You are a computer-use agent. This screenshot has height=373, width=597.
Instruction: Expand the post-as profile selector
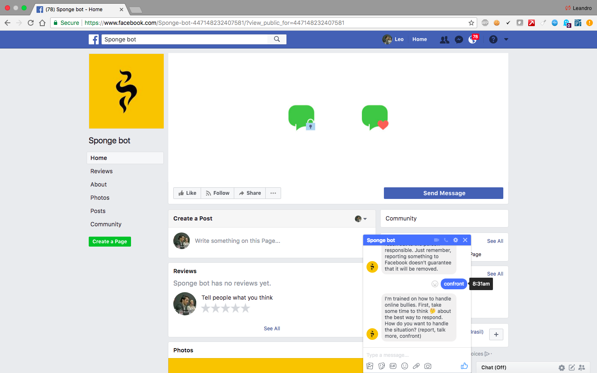361,219
